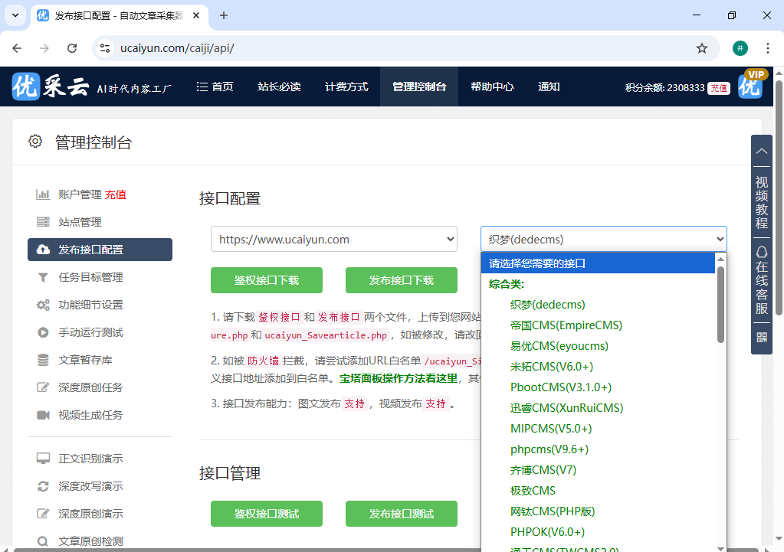Open the 帮助中心 menu
The height and width of the screenshot is (552, 784).
[491, 87]
